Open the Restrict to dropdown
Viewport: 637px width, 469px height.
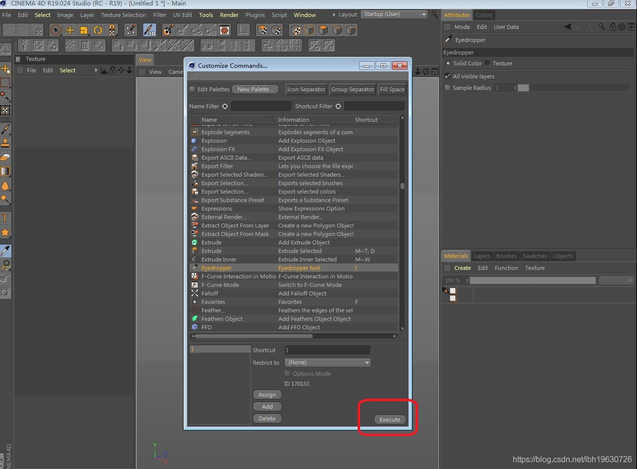coord(328,363)
